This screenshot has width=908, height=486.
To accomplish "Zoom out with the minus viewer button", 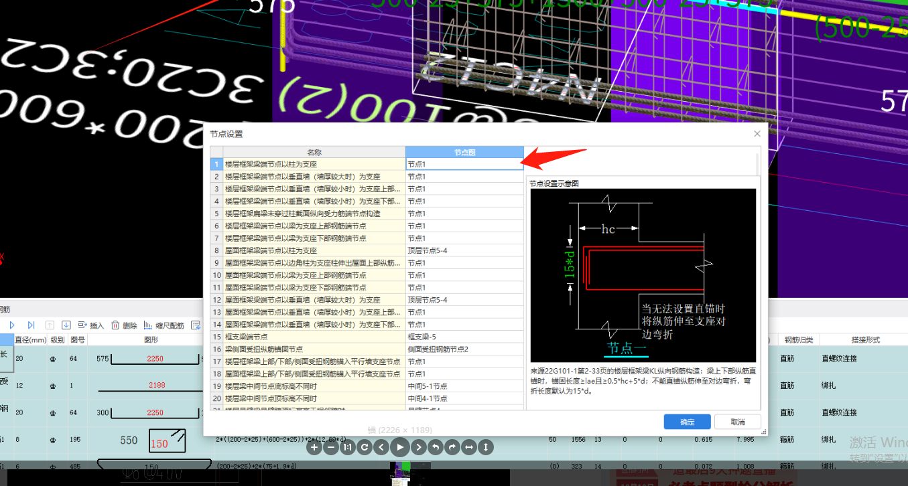I will (330, 447).
